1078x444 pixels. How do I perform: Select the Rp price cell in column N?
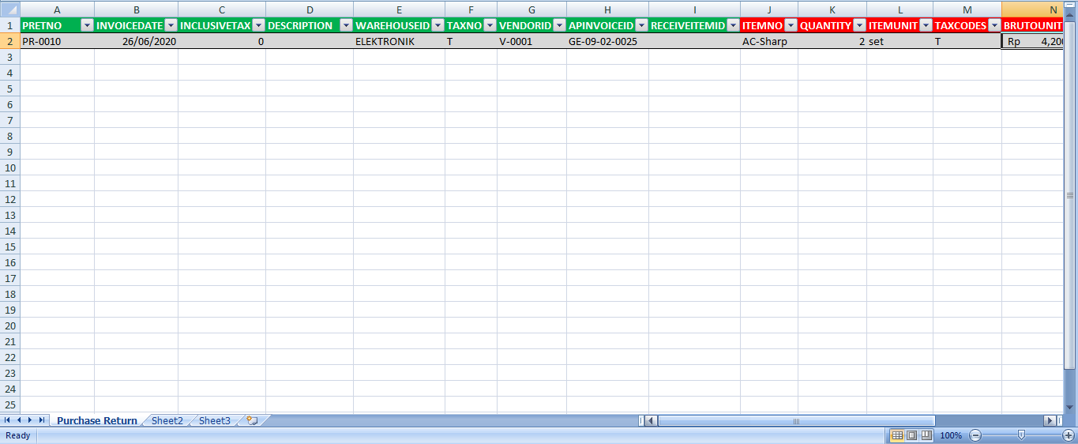(x=1033, y=41)
